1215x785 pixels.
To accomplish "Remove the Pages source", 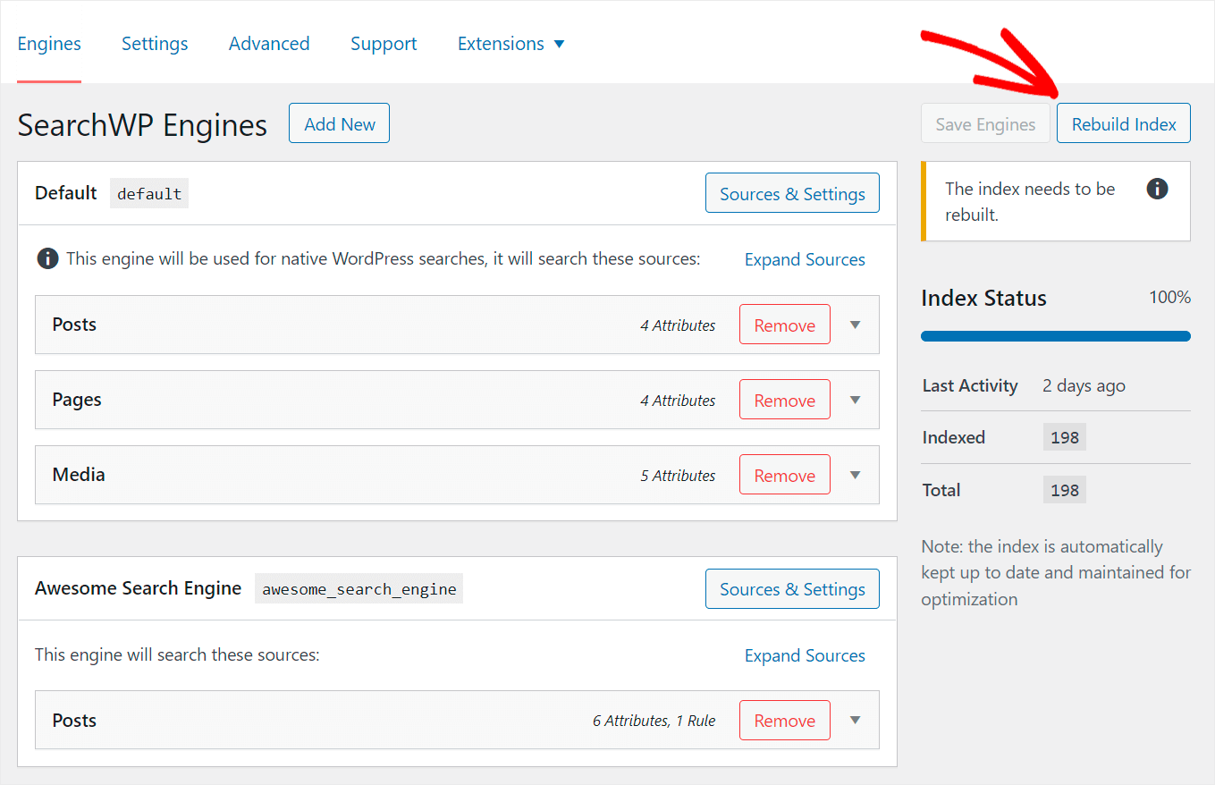I will click(x=784, y=400).
